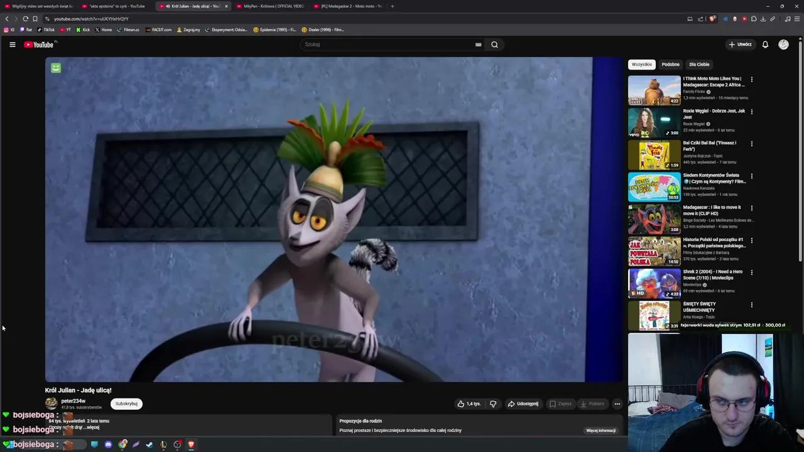The height and width of the screenshot is (452, 804).
Task: Open 'Siedem Kontynentów Świata' thumbnail
Action: tap(654, 187)
